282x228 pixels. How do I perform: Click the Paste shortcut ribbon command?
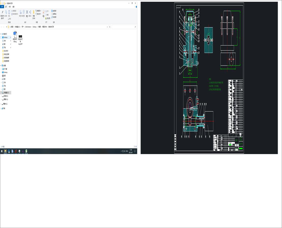pos(14,14)
